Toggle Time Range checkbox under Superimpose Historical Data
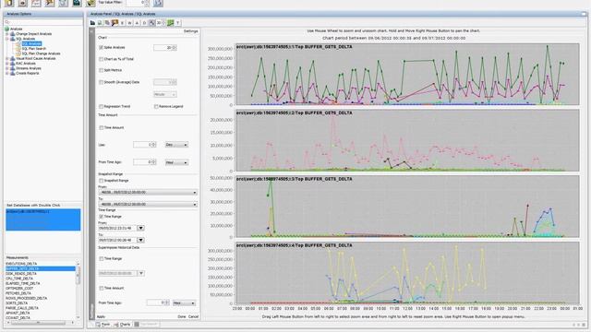The image size is (591, 332). pyautogui.click(x=101, y=258)
